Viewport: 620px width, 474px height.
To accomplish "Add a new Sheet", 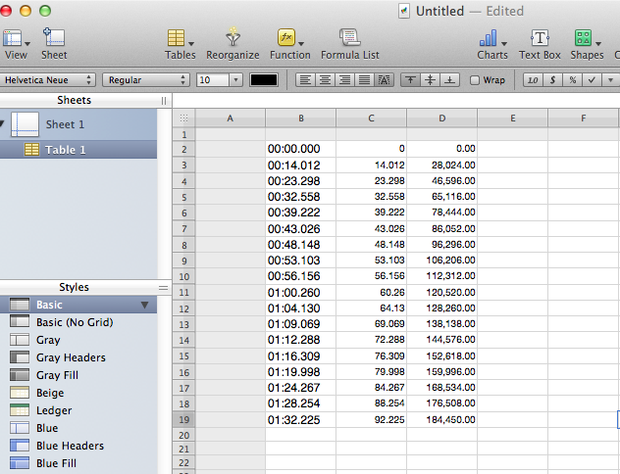I will tap(54, 44).
